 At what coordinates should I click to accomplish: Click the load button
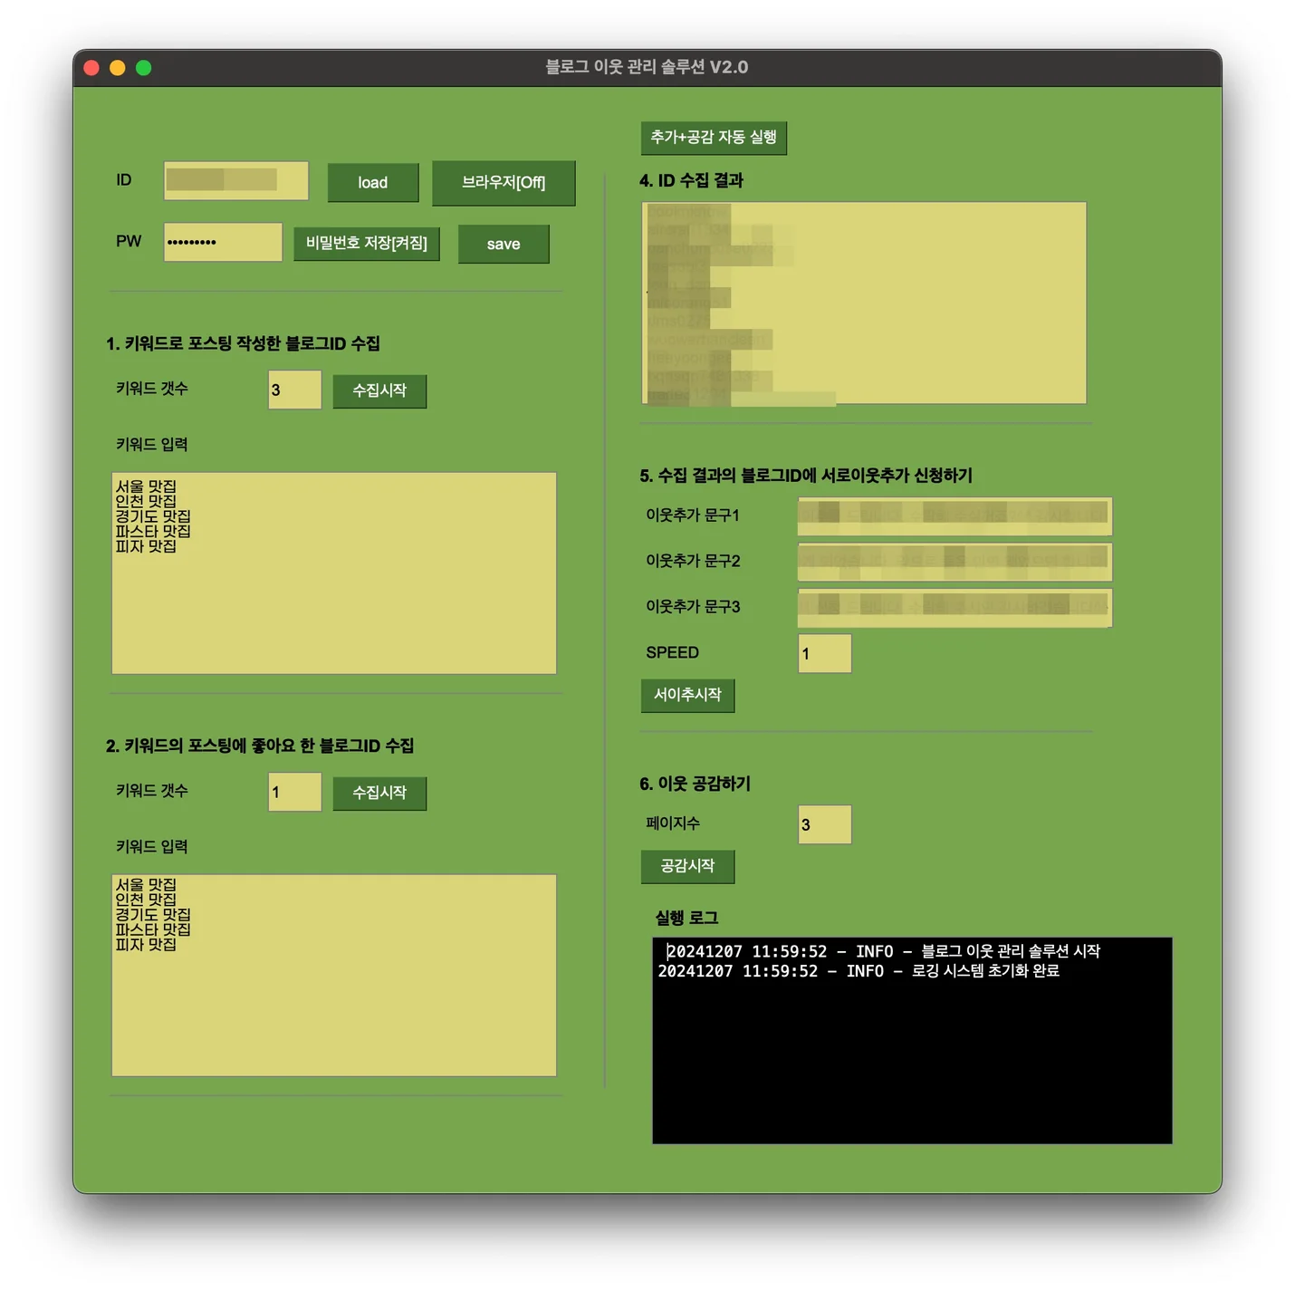[x=373, y=183]
